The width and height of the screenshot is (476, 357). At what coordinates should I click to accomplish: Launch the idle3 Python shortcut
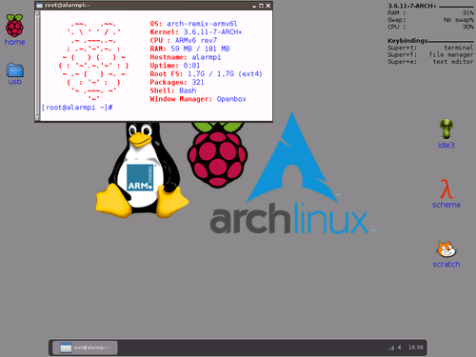446,133
